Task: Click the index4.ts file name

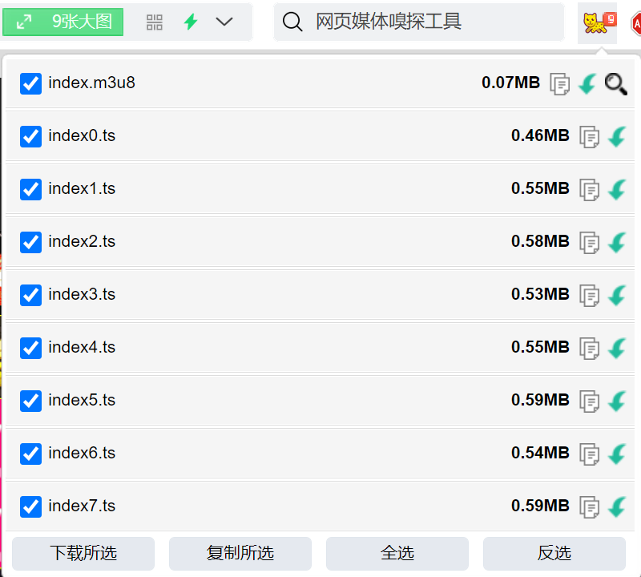Action: pyautogui.click(x=82, y=347)
